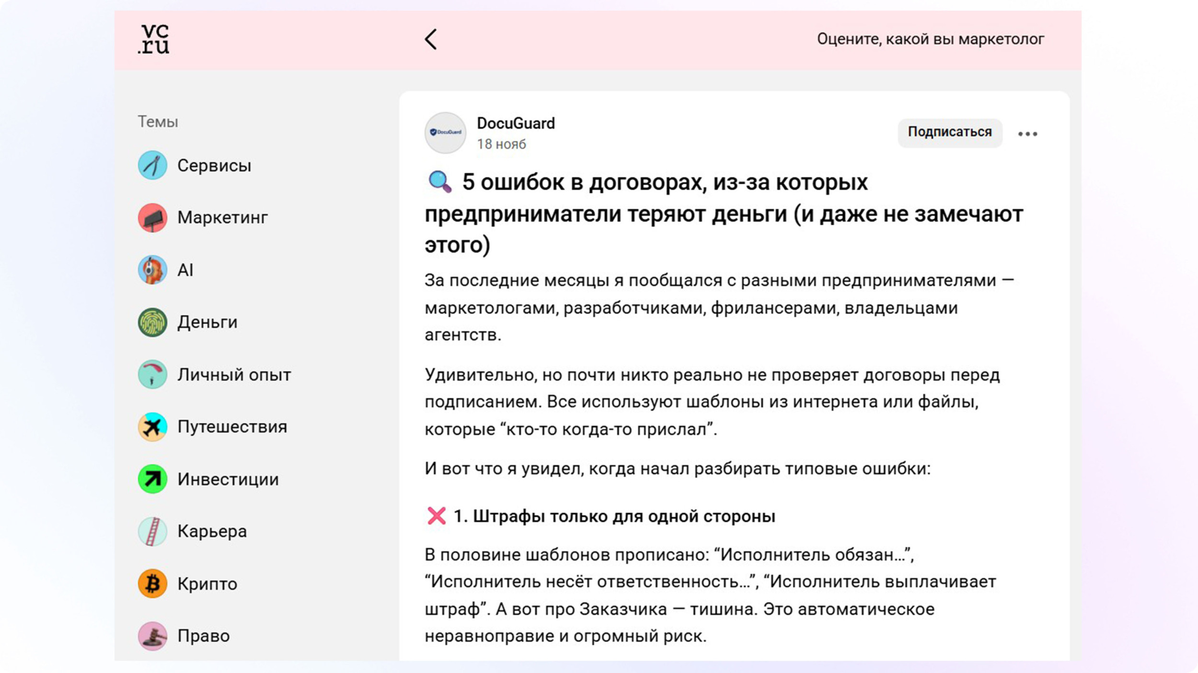Screen dimensions: 1198x673
Task: Click the Право gavel icon
Action: [x=152, y=636]
